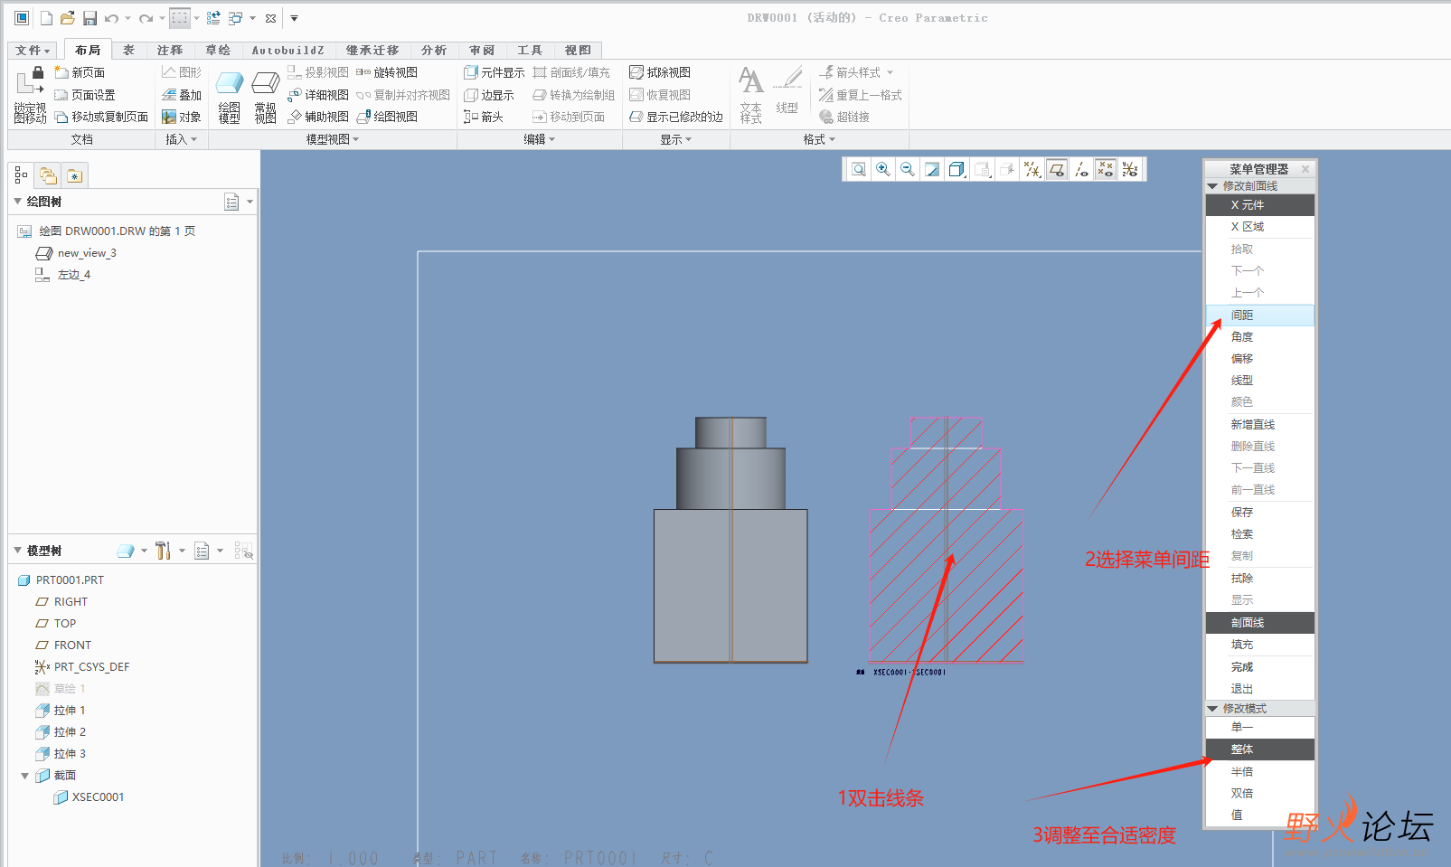This screenshot has width=1451, height=867.
Task: Collapse the 模型树 panel header
Action: click(x=17, y=551)
